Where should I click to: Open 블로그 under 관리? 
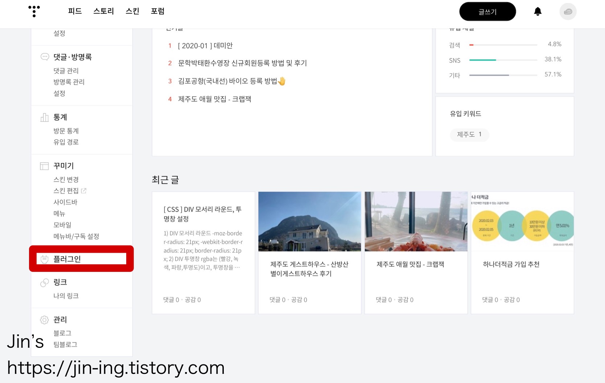pyautogui.click(x=62, y=333)
